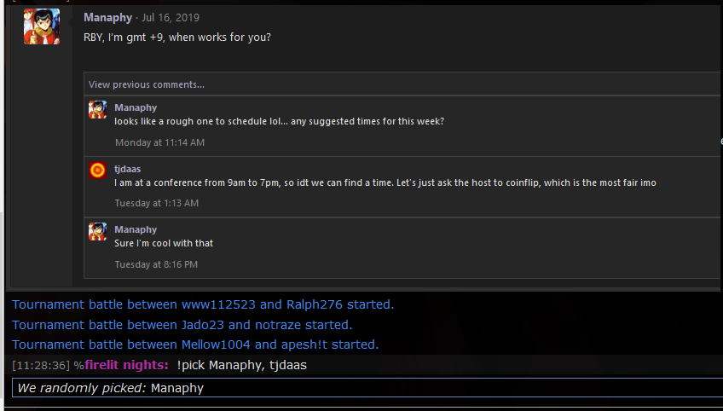723x411 pixels.
Task: Open the www112523 versus Ralph276 tournament battle
Action: click(x=203, y=304)
